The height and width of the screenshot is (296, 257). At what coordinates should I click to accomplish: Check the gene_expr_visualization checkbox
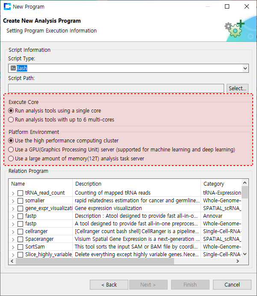click(20, 208)
